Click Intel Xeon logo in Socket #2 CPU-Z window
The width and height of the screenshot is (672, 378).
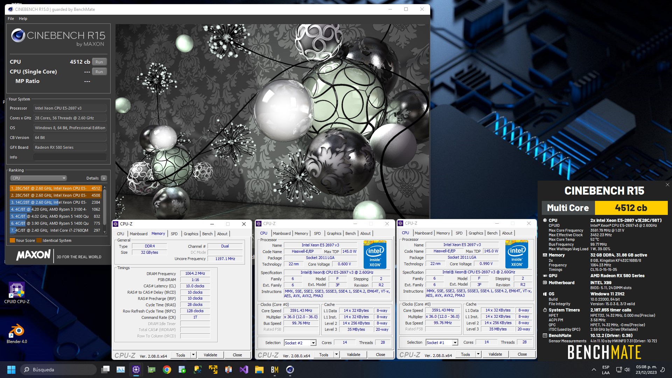[x=375, y=254]
